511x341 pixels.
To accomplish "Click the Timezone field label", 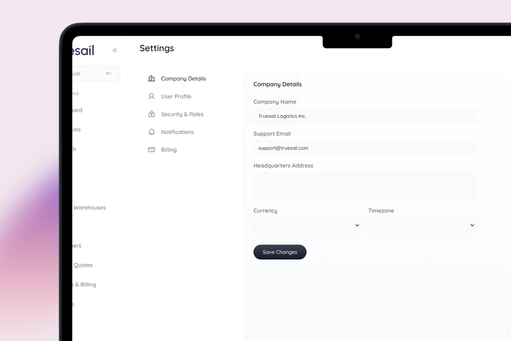I will click(x=381, y=211).
